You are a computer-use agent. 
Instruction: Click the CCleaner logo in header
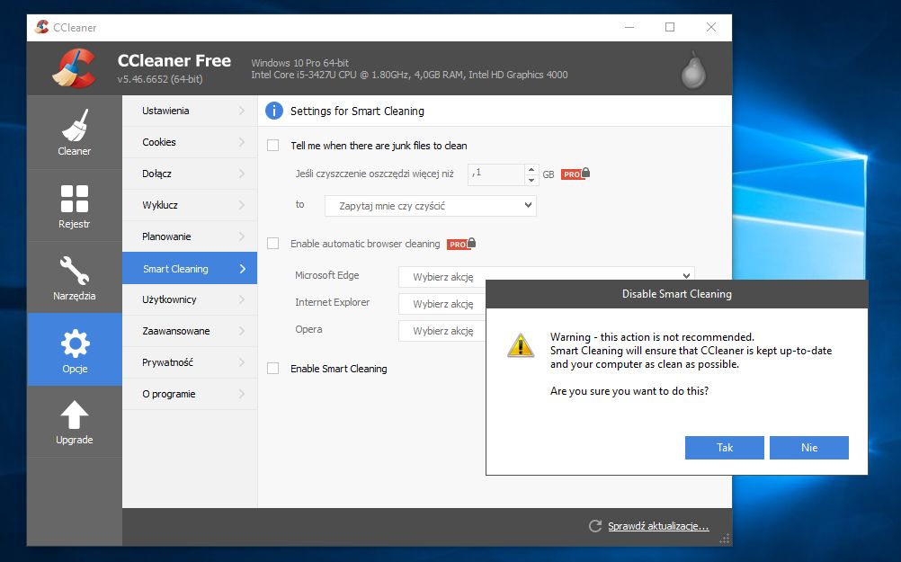pos(74,67)
